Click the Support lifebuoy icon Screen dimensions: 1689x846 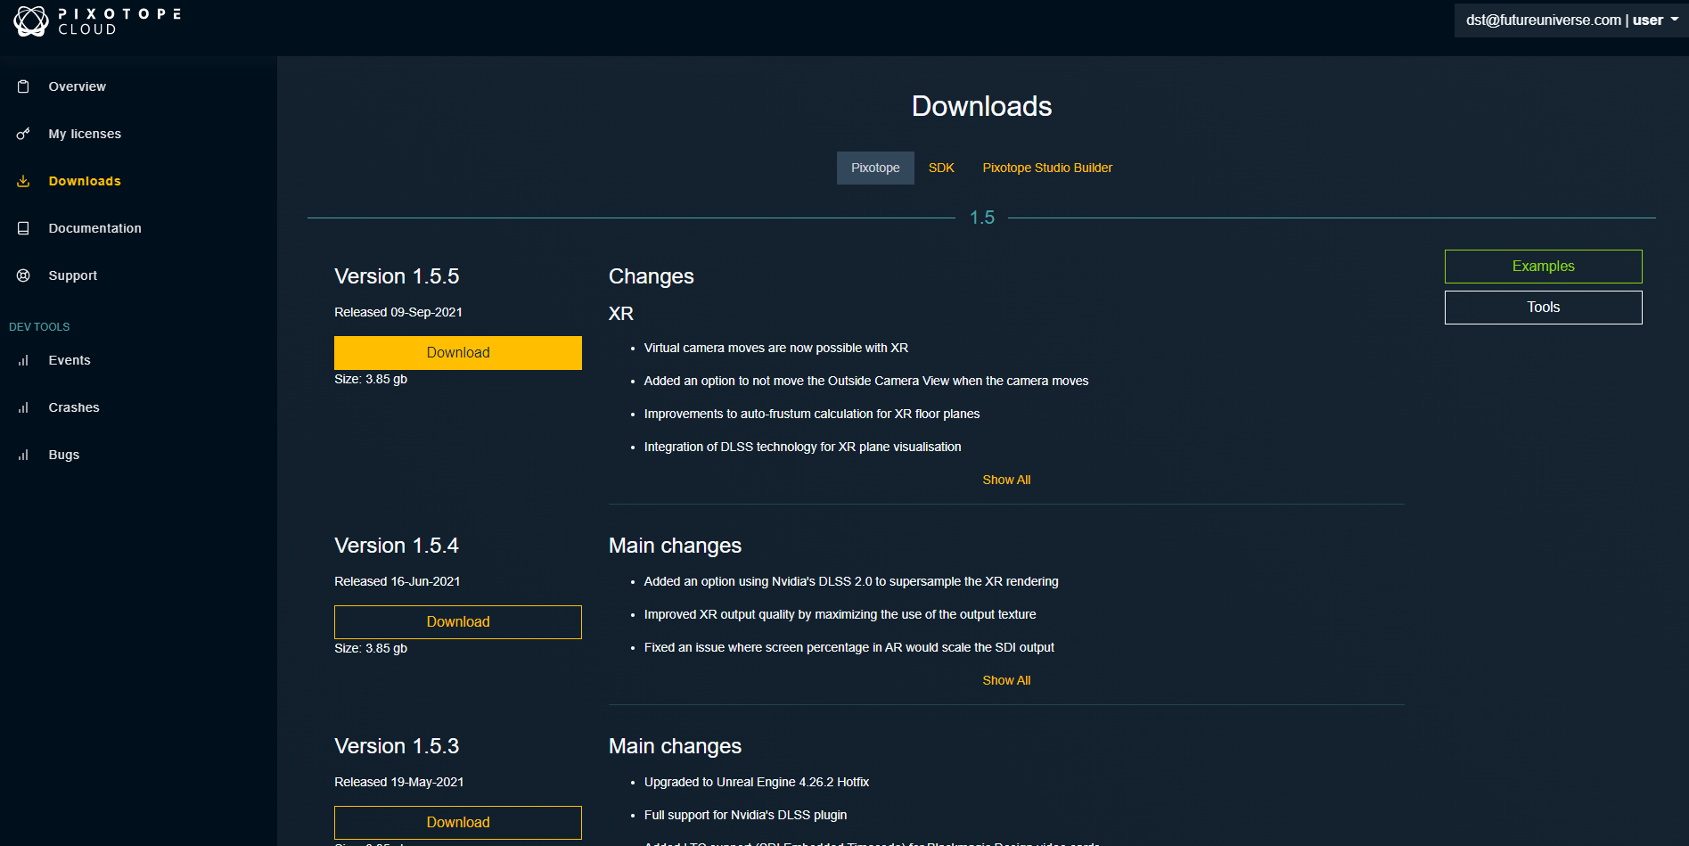(x=23, y=275)
